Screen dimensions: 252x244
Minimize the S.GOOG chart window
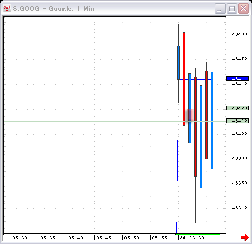pyautogui.click(x=220, y=8)
